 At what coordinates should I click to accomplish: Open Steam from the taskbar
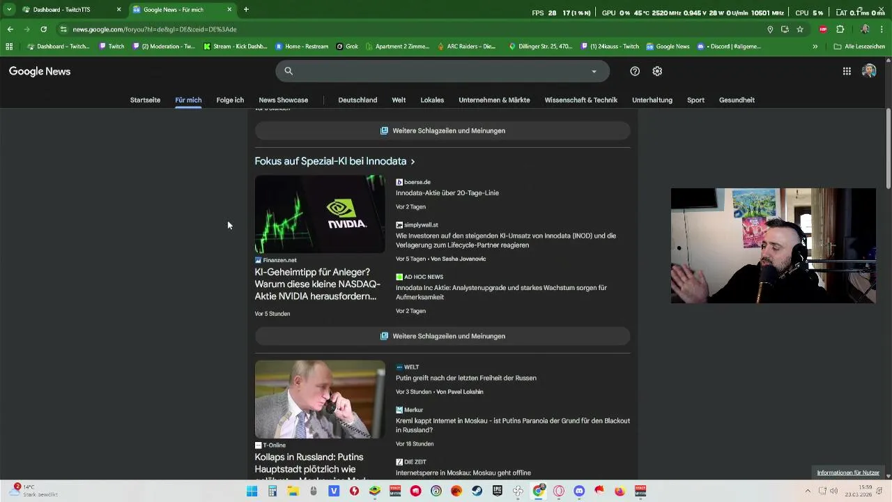pyautogui.click(x=477, y=491)
